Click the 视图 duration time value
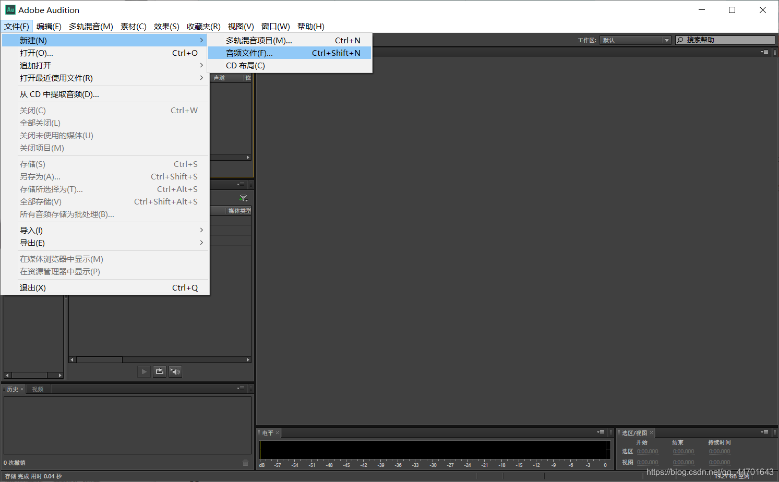Screen dimensions: 779x482 tap(720, 462)
